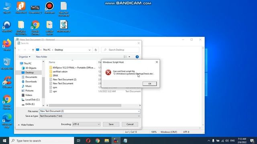Click Save button in Save As dialog

click(111, 124)
